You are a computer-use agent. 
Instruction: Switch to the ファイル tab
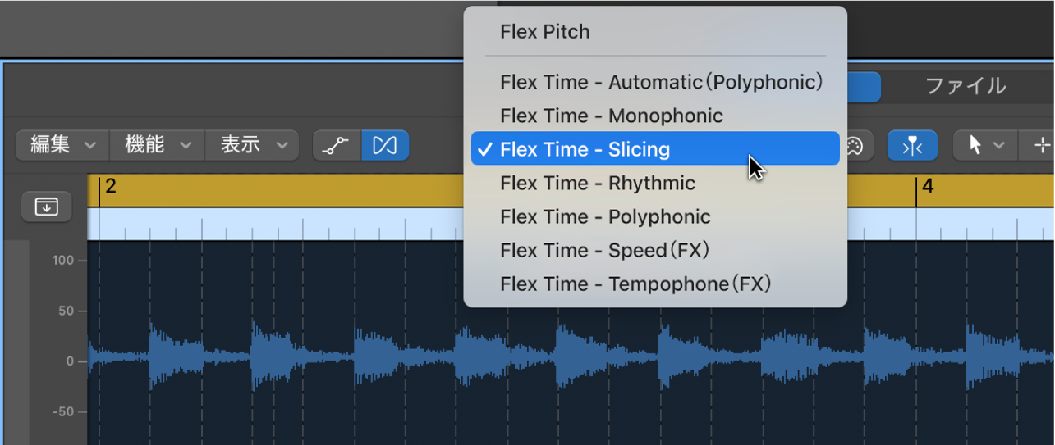[965, 86]
